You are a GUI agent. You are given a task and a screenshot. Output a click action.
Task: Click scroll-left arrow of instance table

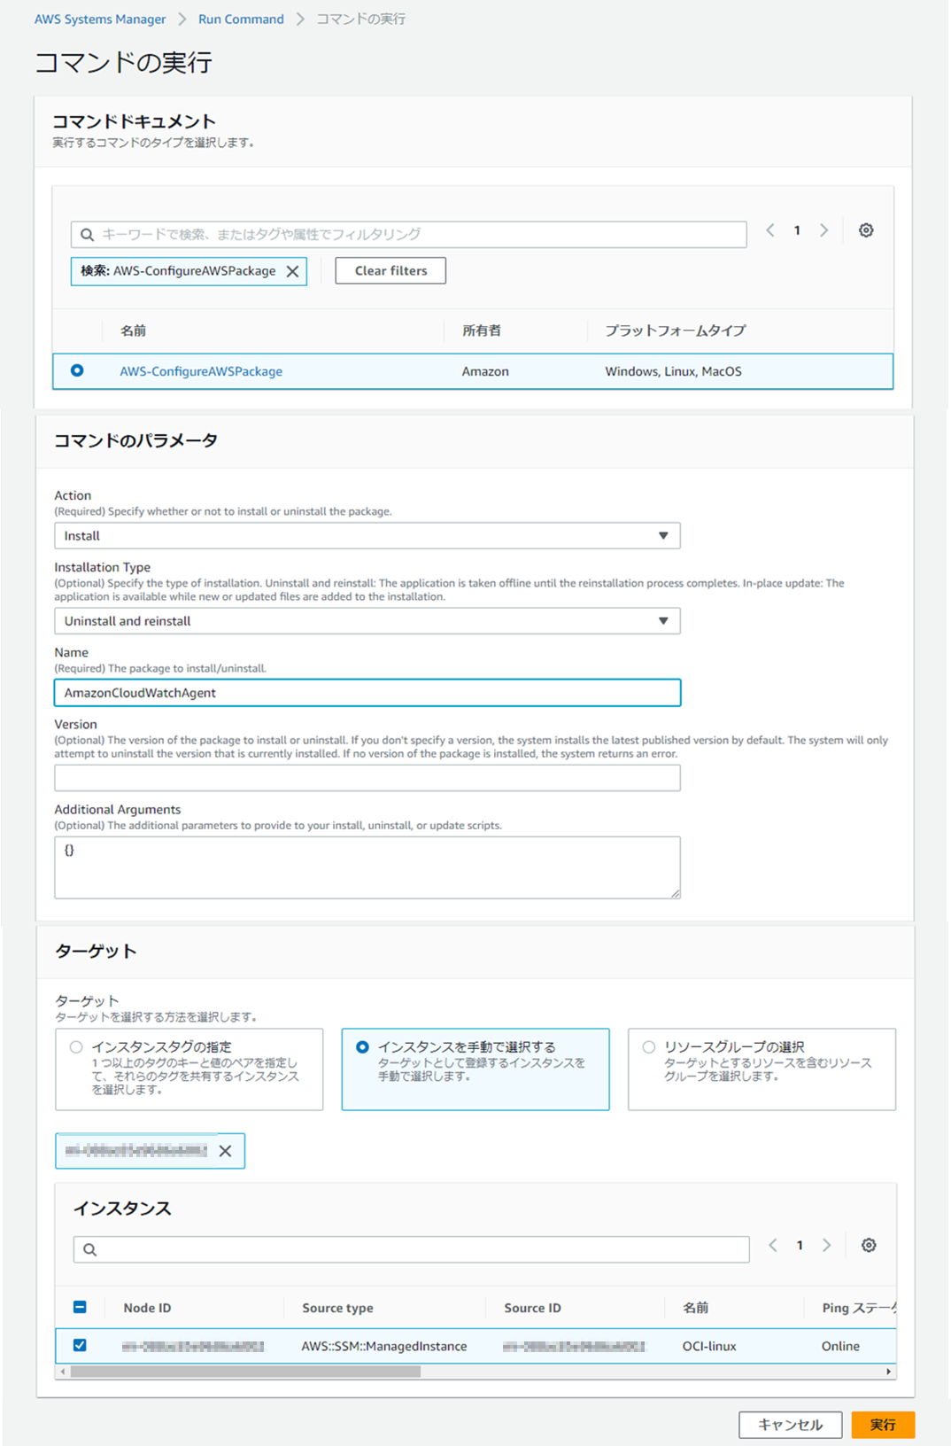62,1372
